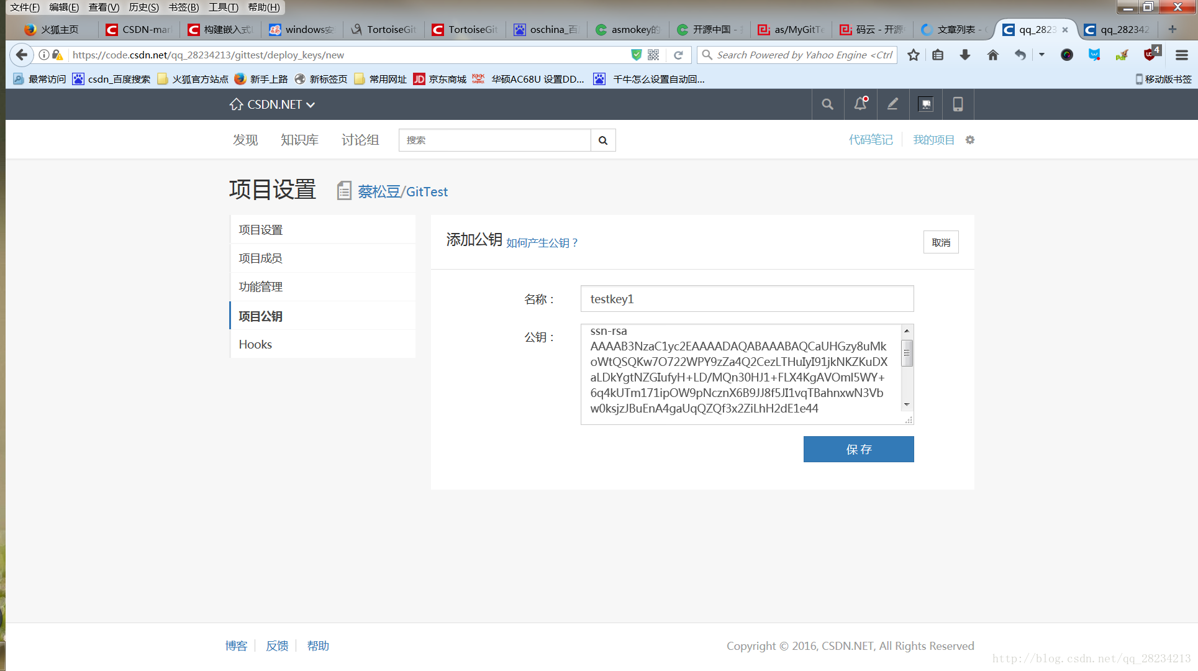Viewport: 1198px width, 671px height.
Task: Go to 发现 navigation link
Action: [x=245, y=140]
